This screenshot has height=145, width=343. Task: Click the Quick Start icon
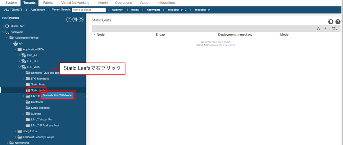pos(8,26)
